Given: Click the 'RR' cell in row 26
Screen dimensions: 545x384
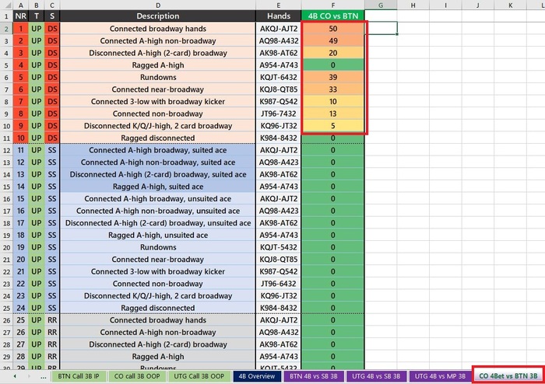Looking at the screenshot, I should click(52, 320).
